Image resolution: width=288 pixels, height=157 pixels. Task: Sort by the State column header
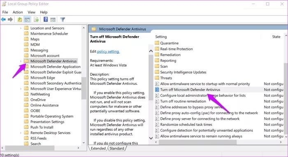[x=276, y=37]
